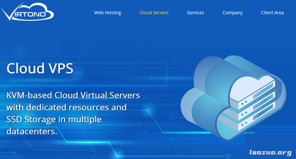
Task: Open the highlighted Cloud Servers menu
Action: click(x=154, y=13)
